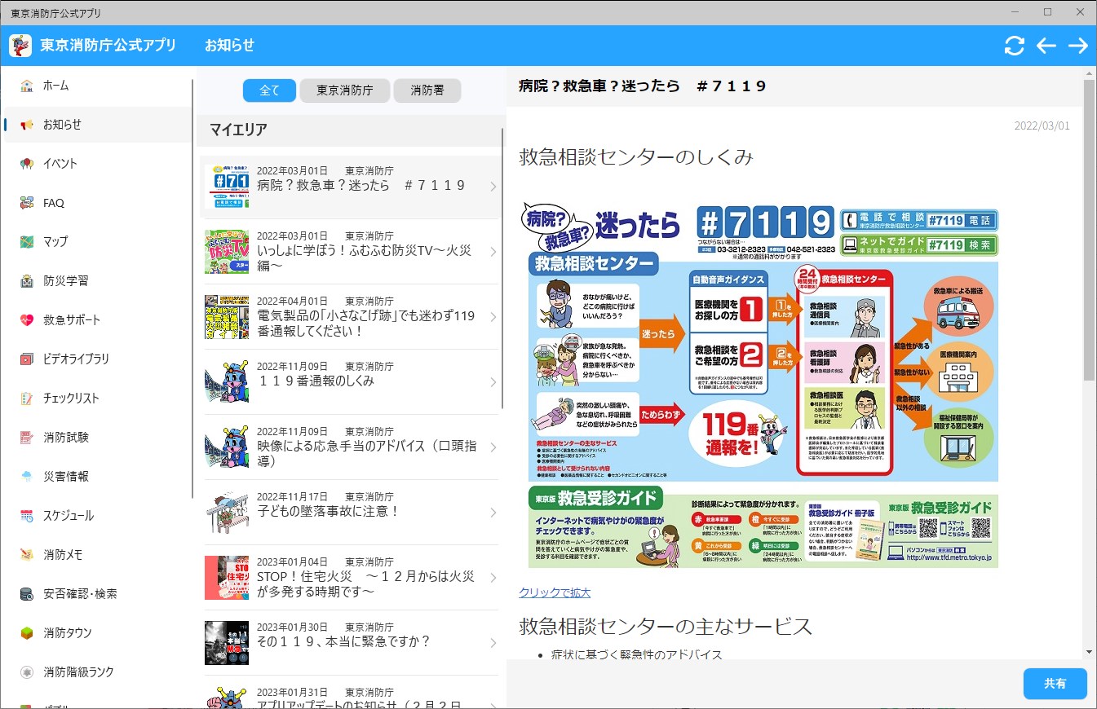Select the 子どもの墜落事故に注意！ title text

pos(328,511)
